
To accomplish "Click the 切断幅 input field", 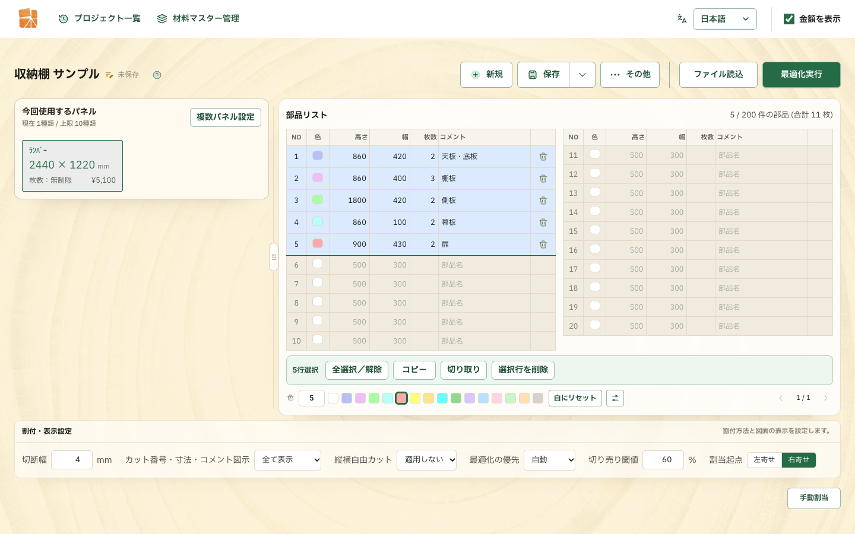I will tap(72, 460).
